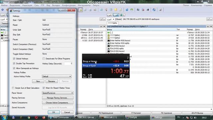Open drive selector dropdown in right panel
This screenshot has width=213, height=120.
[113, 19]
